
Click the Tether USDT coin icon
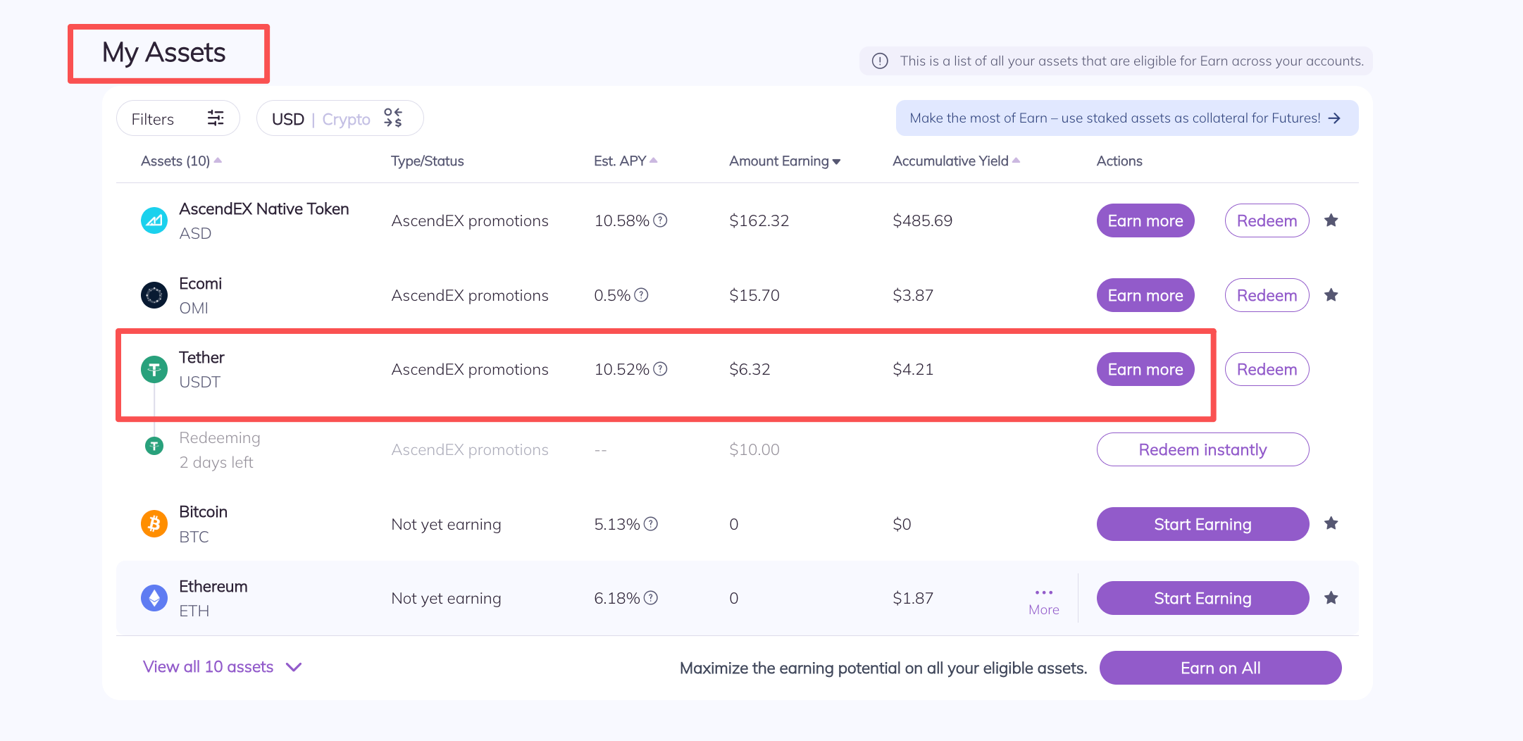click(154, 369)
